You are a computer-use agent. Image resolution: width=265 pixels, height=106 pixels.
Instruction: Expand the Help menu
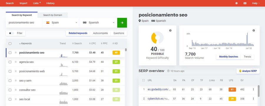256,3
